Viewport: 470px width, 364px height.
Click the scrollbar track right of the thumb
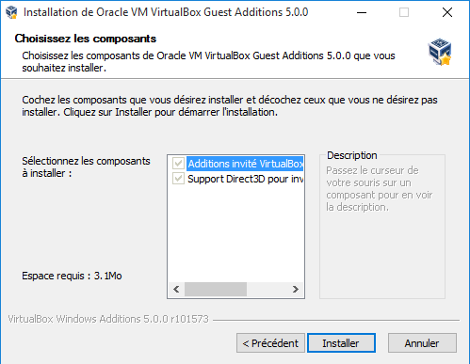pyautogui.click(x=267, y=289)
